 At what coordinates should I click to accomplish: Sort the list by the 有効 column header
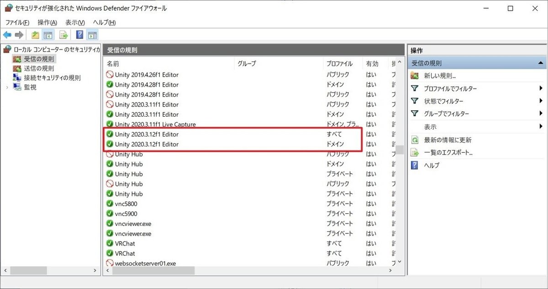click(375, 63)
